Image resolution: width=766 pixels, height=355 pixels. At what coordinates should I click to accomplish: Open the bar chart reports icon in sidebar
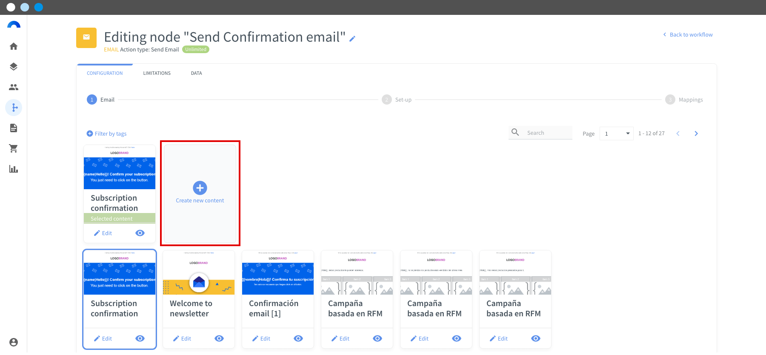click(14, 169)
